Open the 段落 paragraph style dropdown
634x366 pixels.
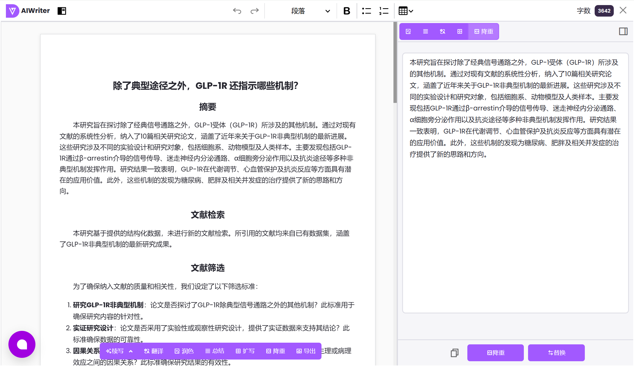coord(310,11)
